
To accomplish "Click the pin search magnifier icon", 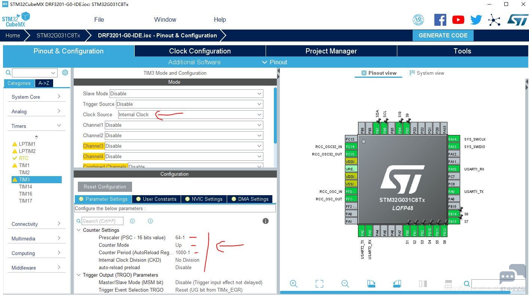I will [467, 284].
